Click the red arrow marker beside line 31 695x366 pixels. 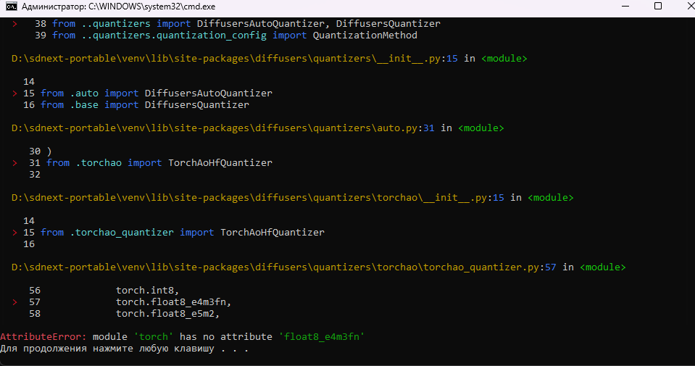click(14, 162)
